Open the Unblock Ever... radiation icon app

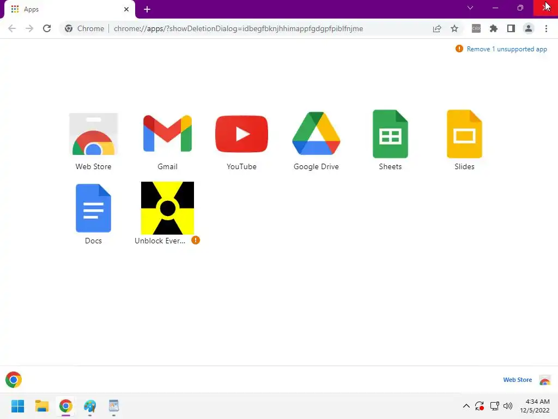(x=167, y=208)
